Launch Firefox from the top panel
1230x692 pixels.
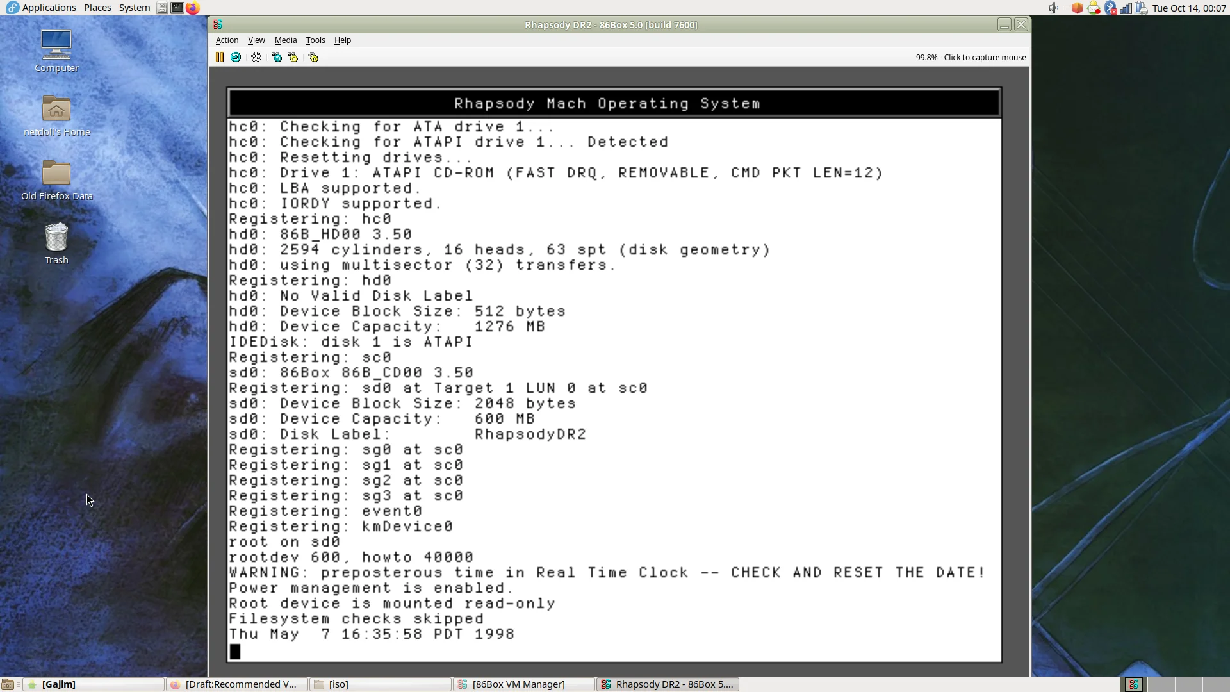click(193, 8)
